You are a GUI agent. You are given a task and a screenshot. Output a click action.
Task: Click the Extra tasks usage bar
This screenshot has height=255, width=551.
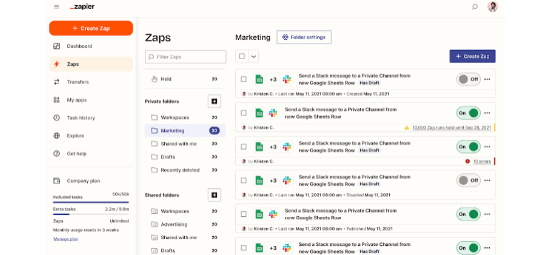(91, 214)
